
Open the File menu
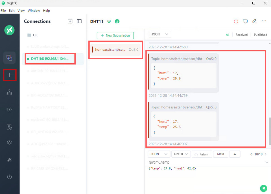pyautogui.click(x=3, y=10)
